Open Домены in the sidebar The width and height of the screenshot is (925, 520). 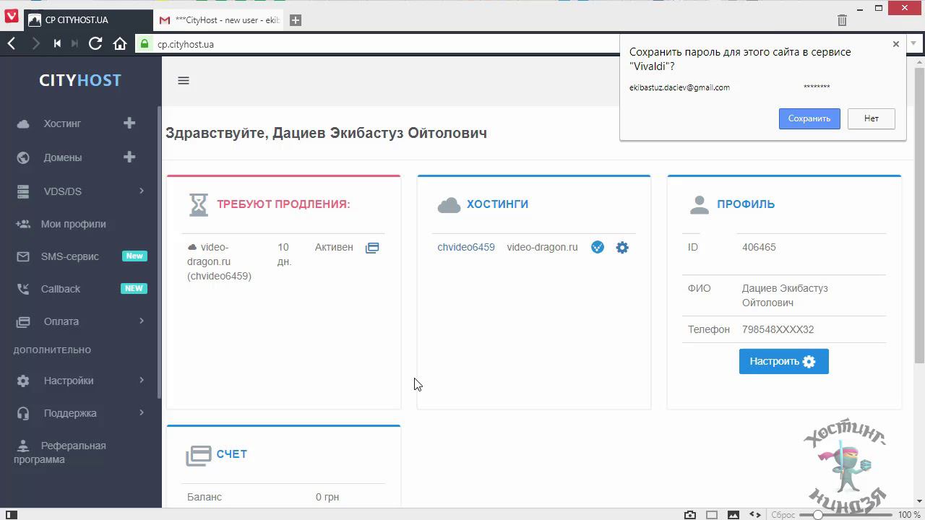coord(63,157)
